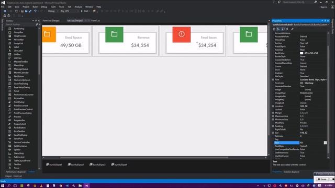Screen dimensions: 335x188
Task: Open the Output window tab
Action: 8,176
